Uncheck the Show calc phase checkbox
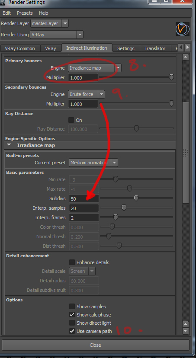The image size is (196, 358). click(x=72, y=315)
